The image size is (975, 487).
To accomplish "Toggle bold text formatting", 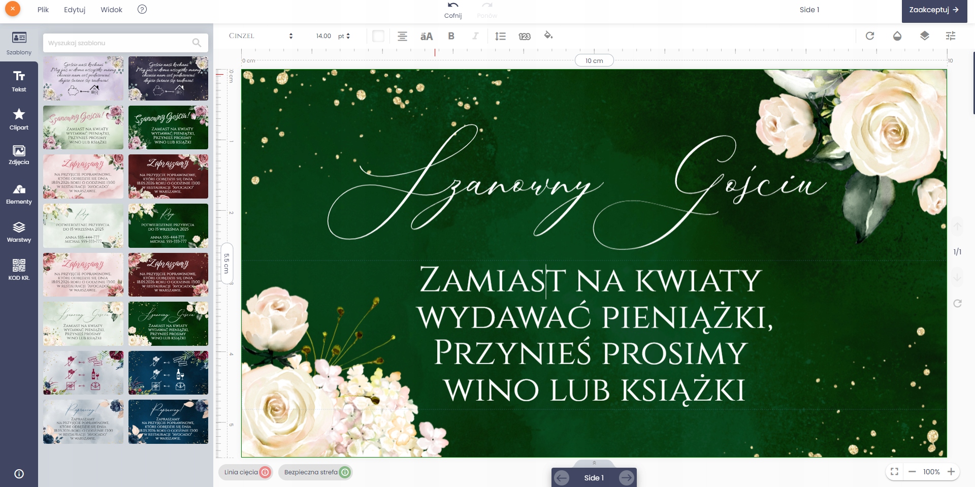I will 451,36.
